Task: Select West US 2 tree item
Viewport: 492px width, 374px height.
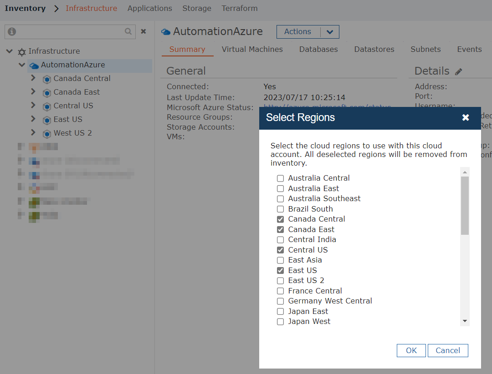Action: (72, 133)
